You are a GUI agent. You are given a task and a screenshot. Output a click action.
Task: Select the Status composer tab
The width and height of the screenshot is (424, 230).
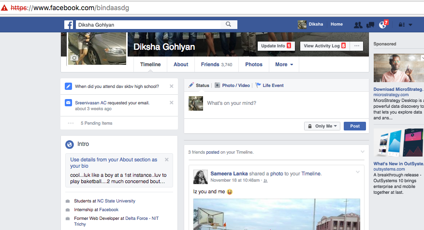[x=199, y=86]
